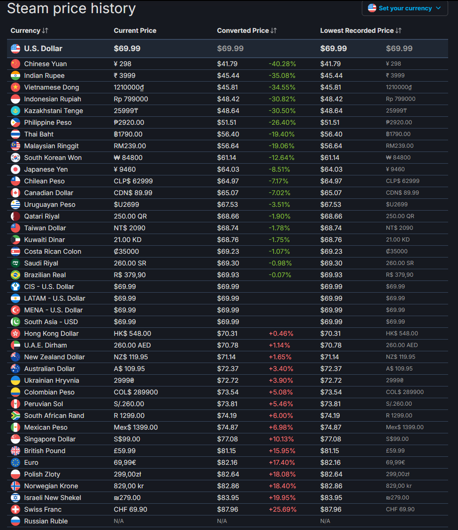Screen dimensions: 458x530
Task: Click the Norwegian Krone flag icon
Action: click(x=15, y=486)
